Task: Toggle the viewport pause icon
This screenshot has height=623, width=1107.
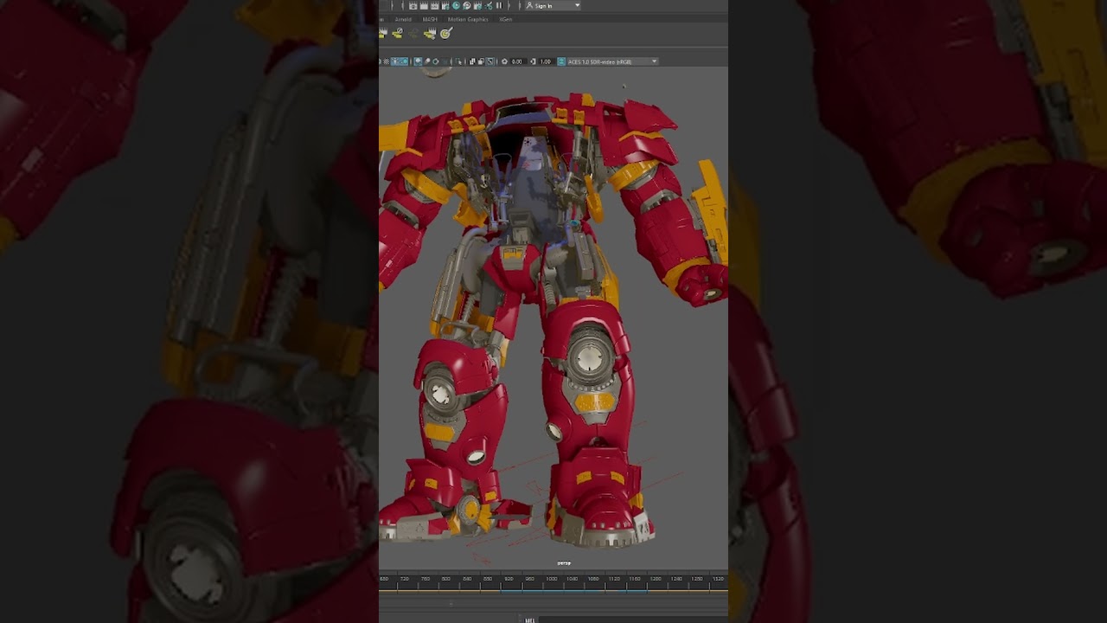Action: (498, 6)
